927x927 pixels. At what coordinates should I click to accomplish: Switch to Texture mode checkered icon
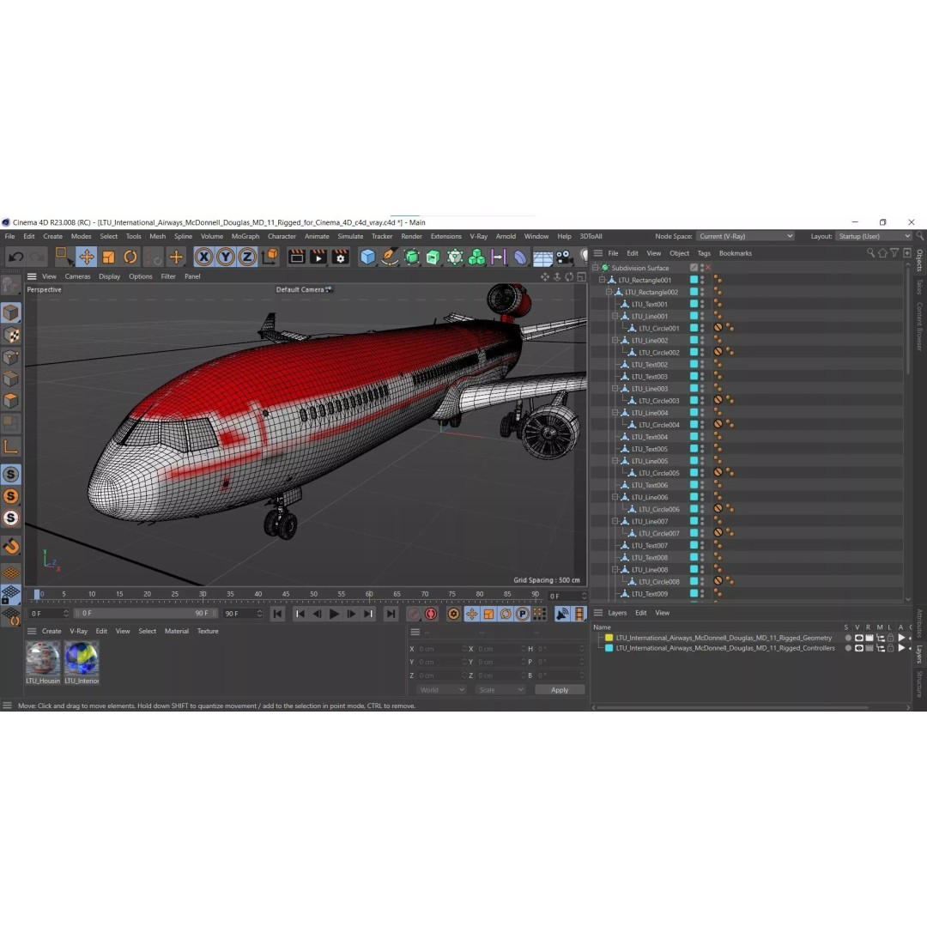point(10,336)
